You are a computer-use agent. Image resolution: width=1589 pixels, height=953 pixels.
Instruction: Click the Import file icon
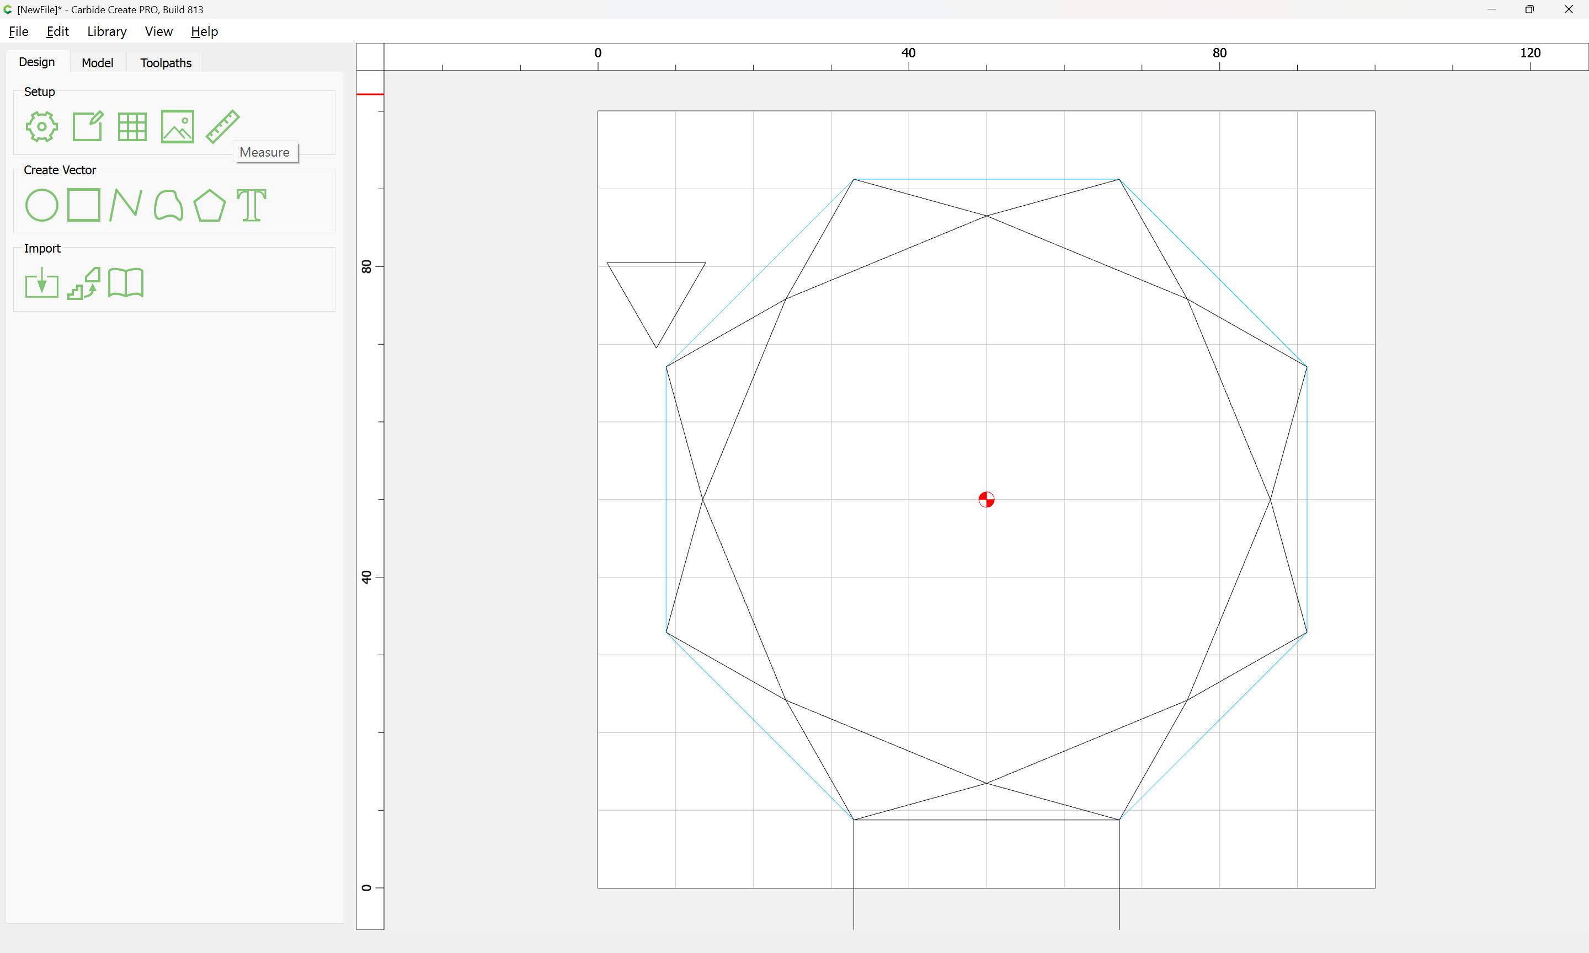click(x=42, y=283)
